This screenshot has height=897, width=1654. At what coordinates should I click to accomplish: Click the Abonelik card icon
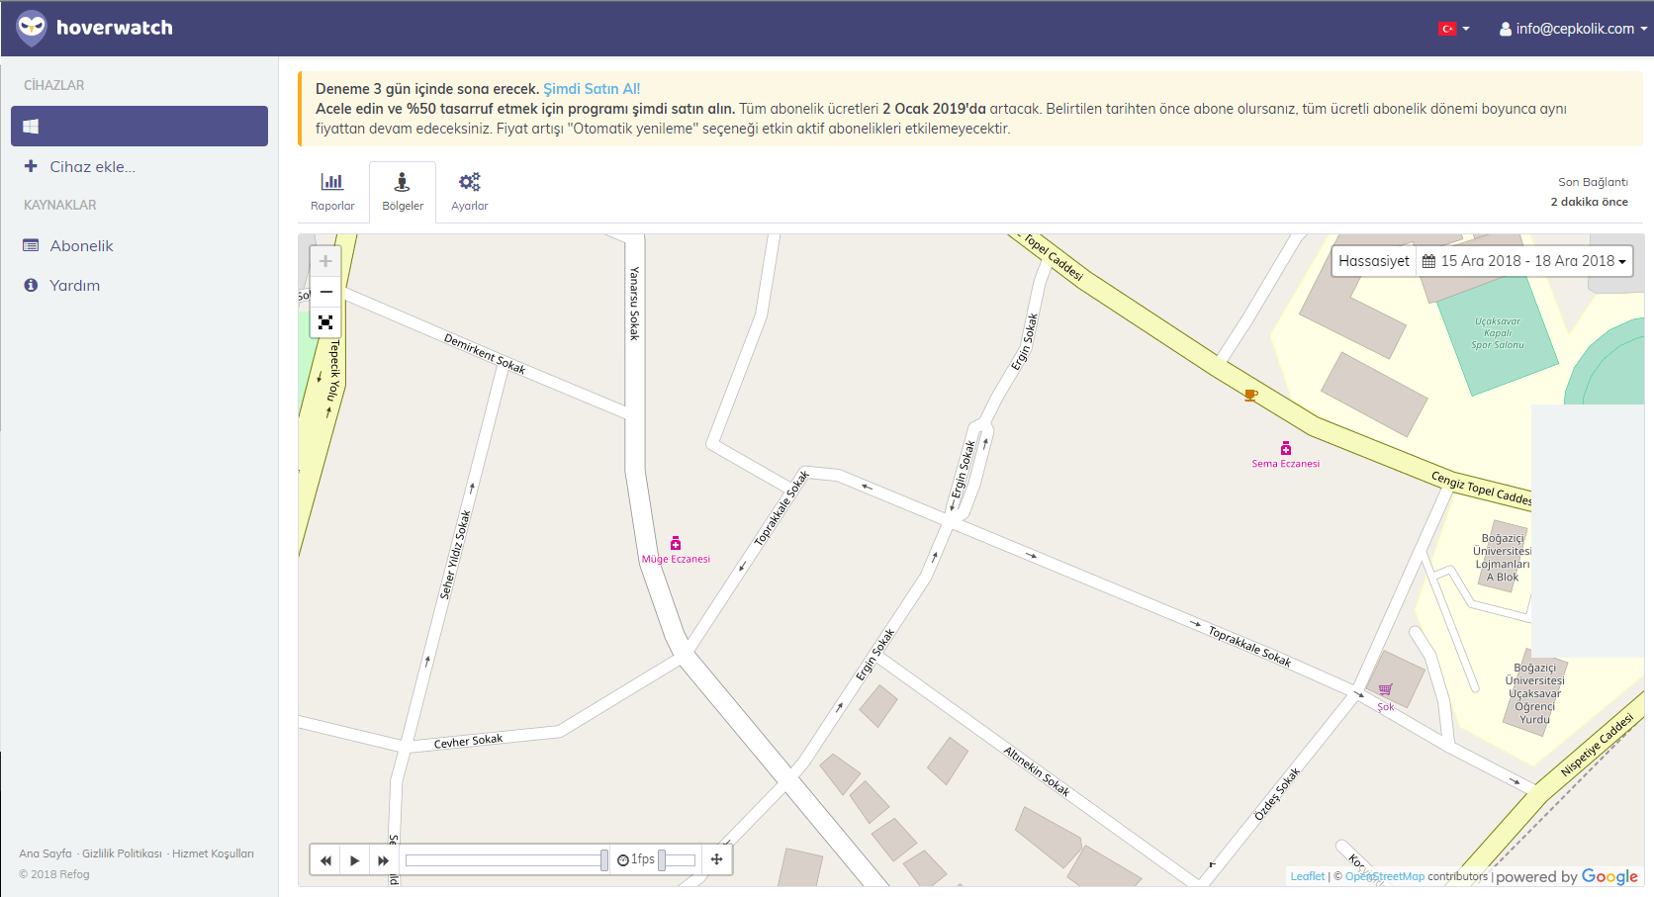coord(31,245)
